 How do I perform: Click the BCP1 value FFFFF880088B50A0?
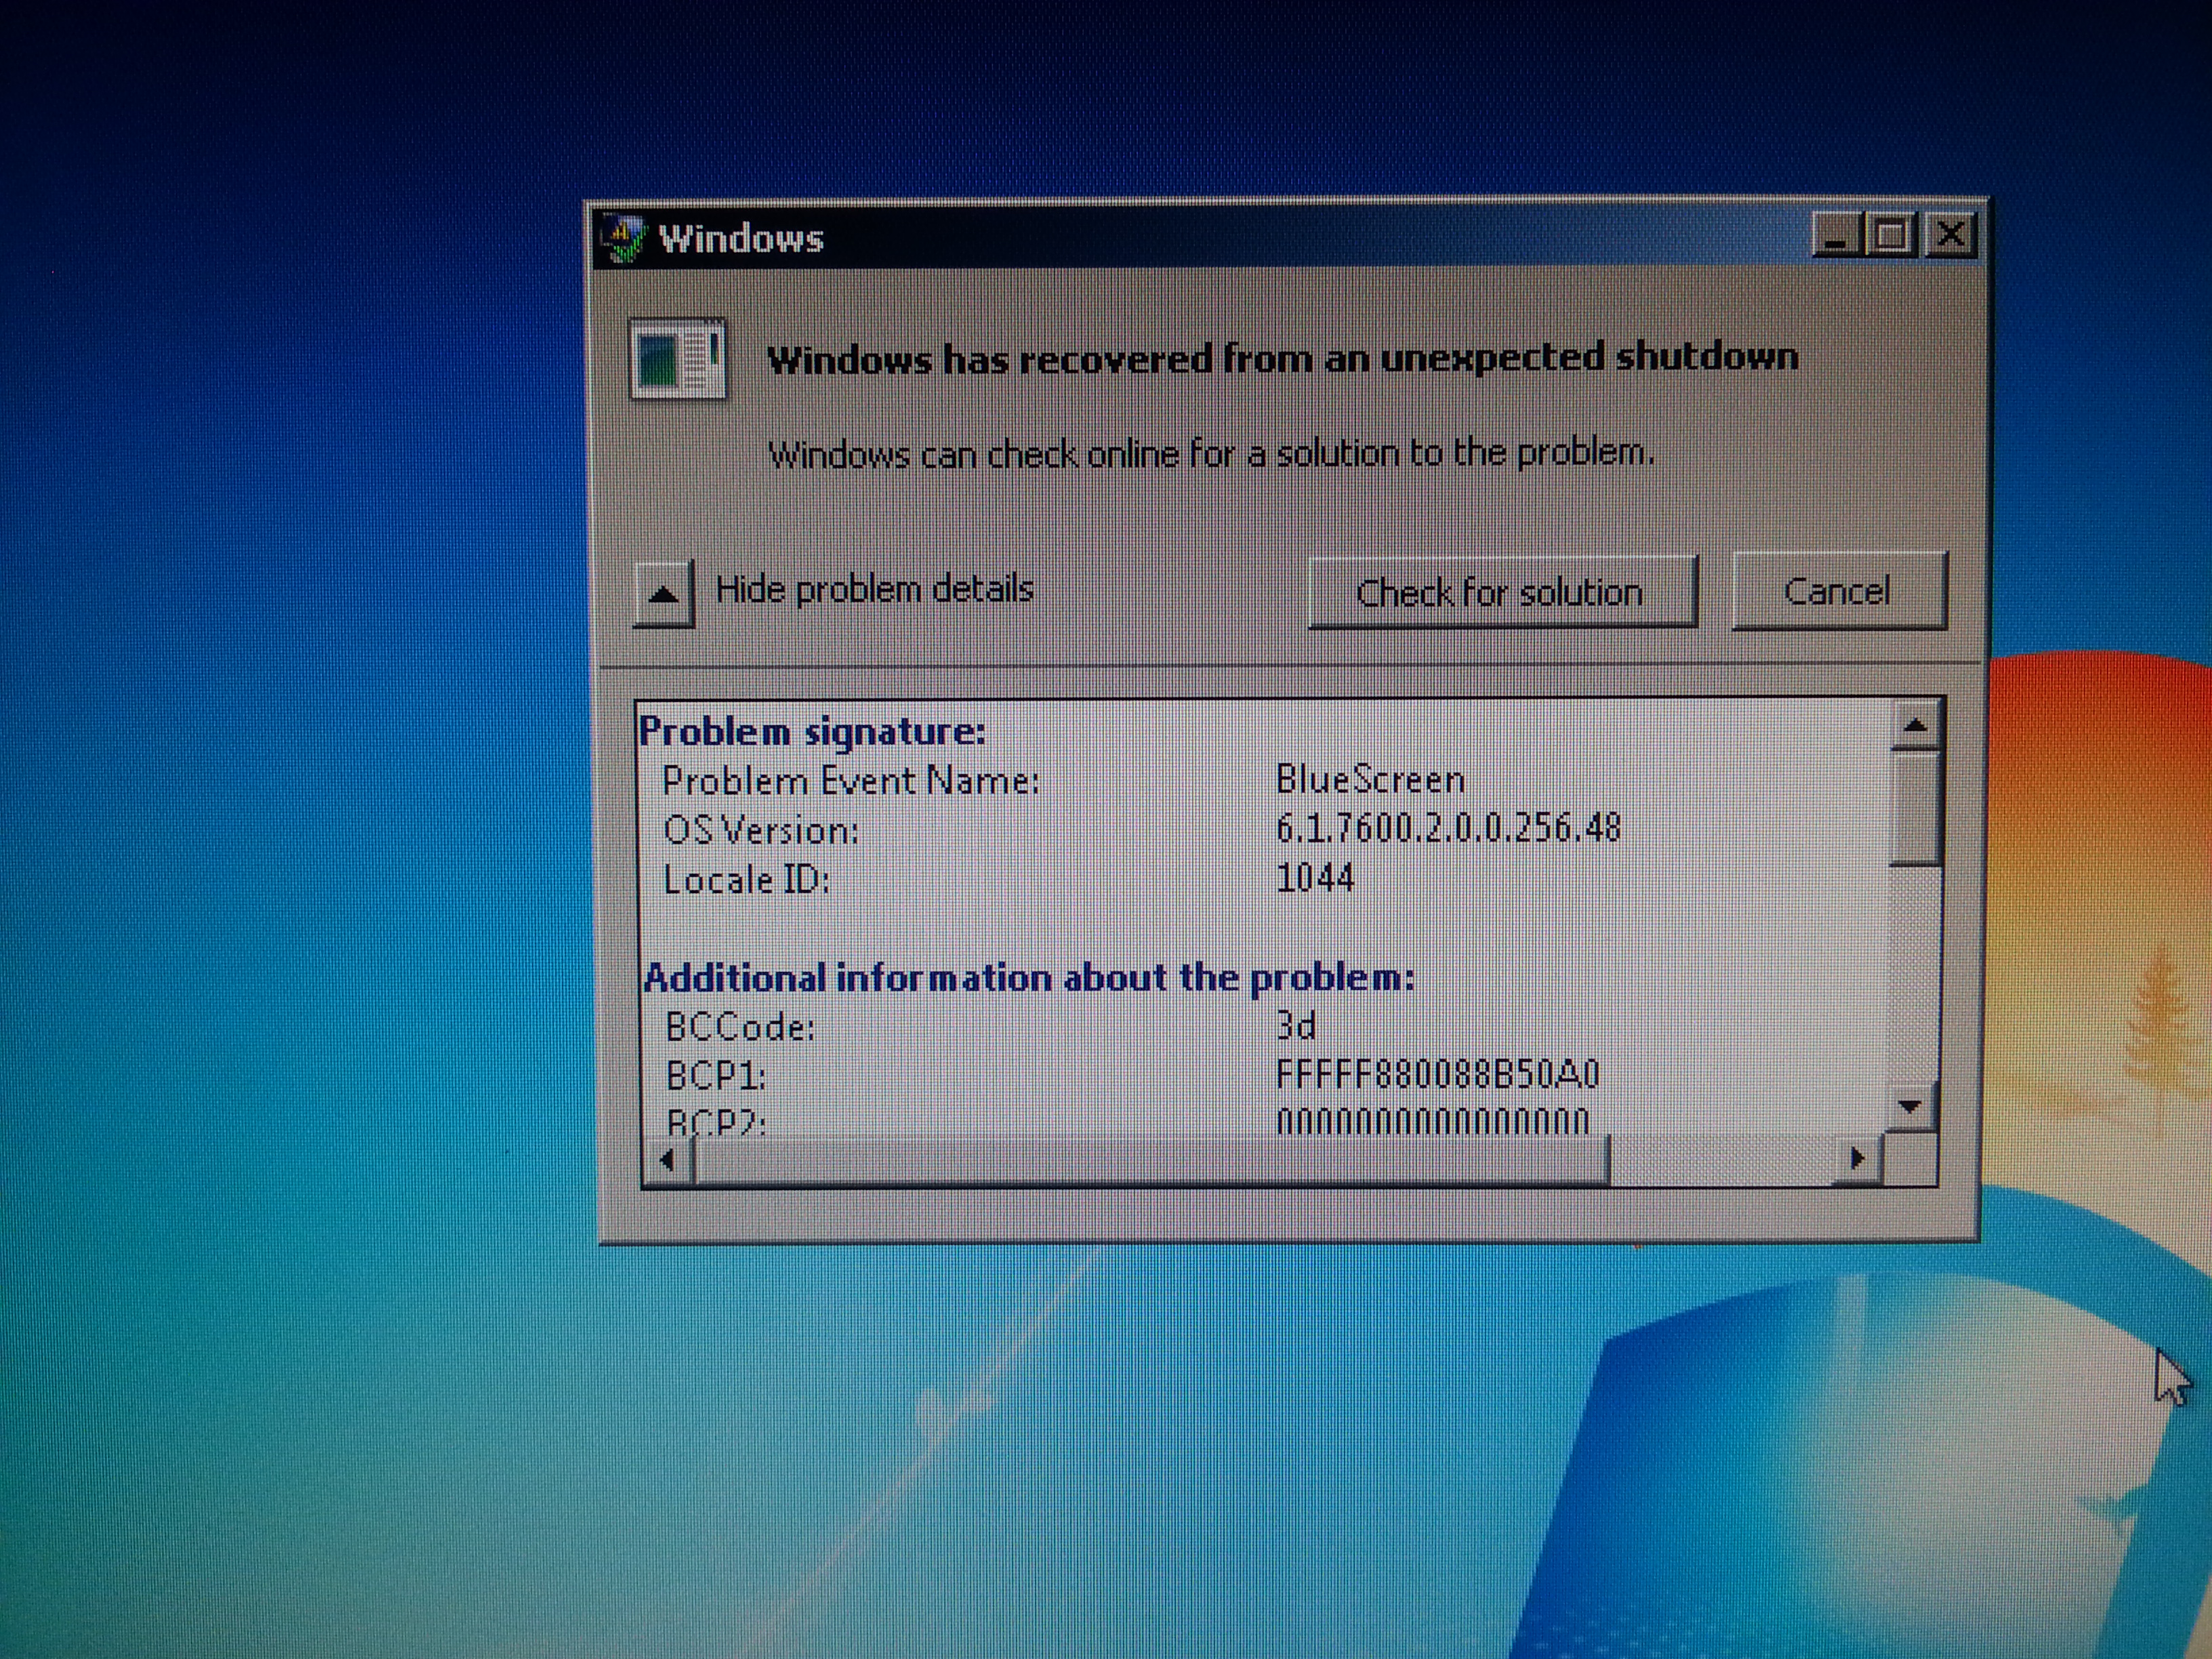tap(1437, 1074)
